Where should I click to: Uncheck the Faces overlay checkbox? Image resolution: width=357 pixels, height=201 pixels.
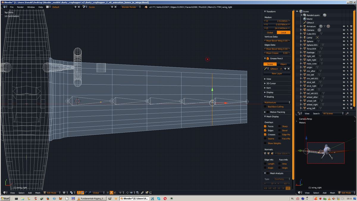[265, 126]
